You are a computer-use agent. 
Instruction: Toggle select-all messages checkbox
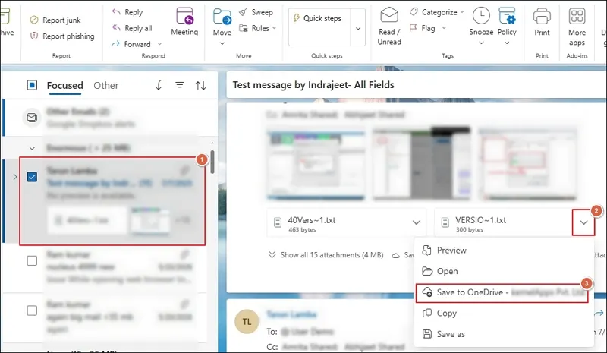(32, 85)
